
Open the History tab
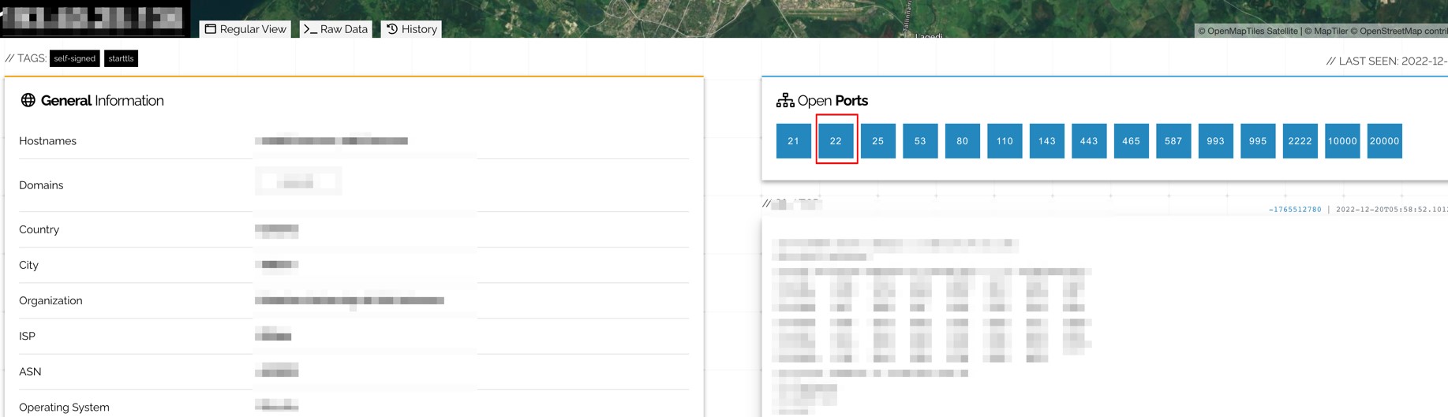(412, 29)
